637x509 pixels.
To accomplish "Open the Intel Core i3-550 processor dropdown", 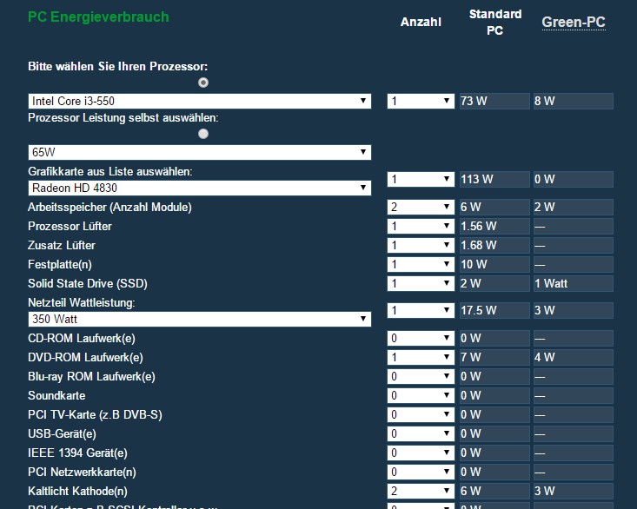I will (x=199, y=101).
